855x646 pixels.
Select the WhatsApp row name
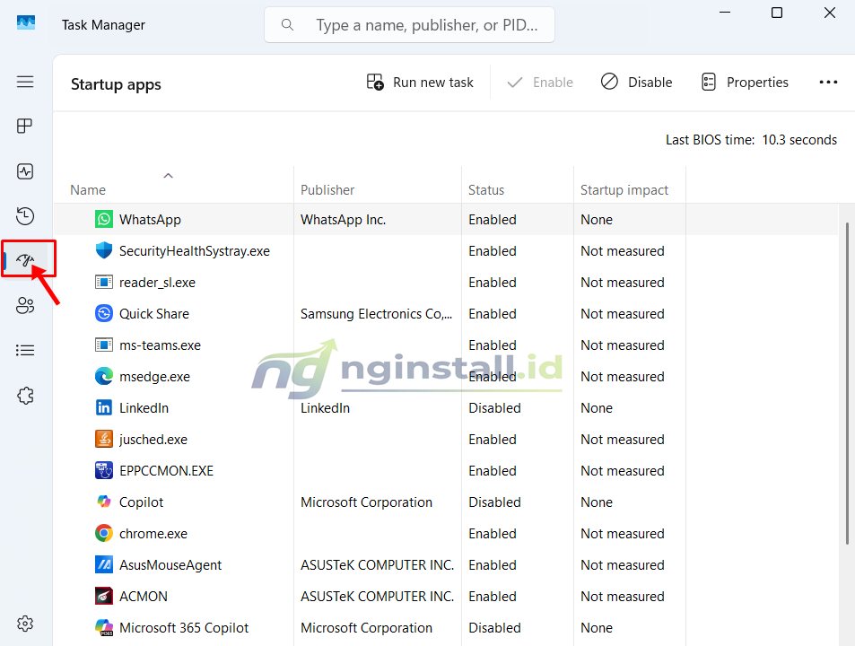pos(150,220)
